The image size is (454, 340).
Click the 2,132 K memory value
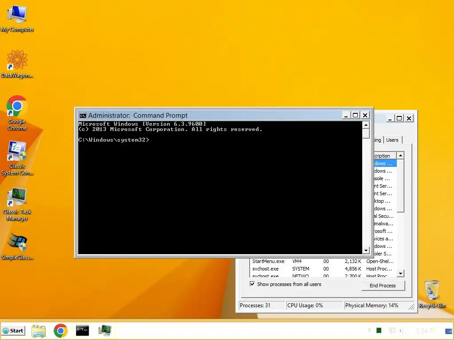353,261
